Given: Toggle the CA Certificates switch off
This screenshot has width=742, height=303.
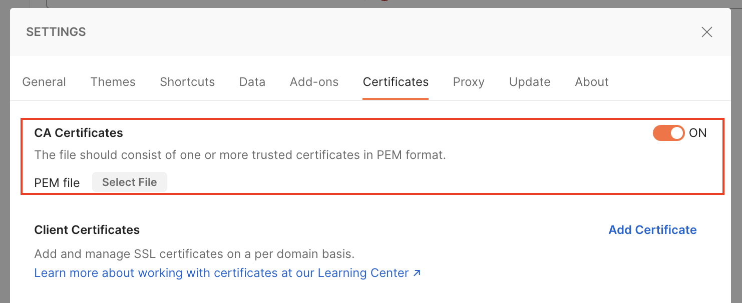Looking at the screenshot, I should tap(668, 133).
